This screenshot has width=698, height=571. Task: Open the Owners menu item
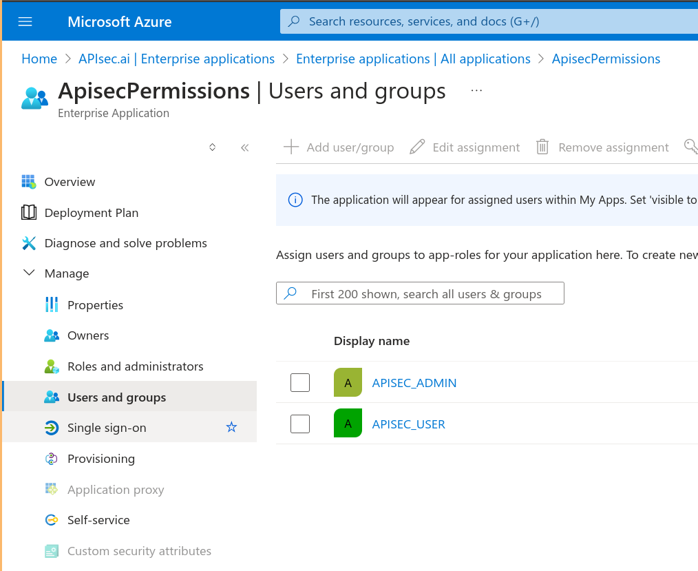(x=88, y=335)
